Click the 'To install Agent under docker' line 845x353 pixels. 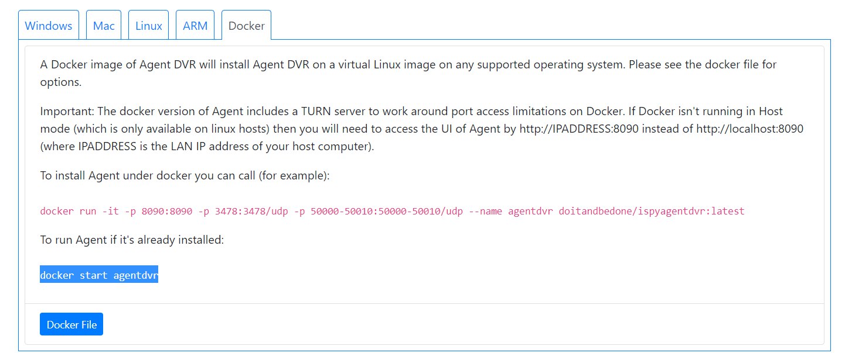tap(185, 175)
